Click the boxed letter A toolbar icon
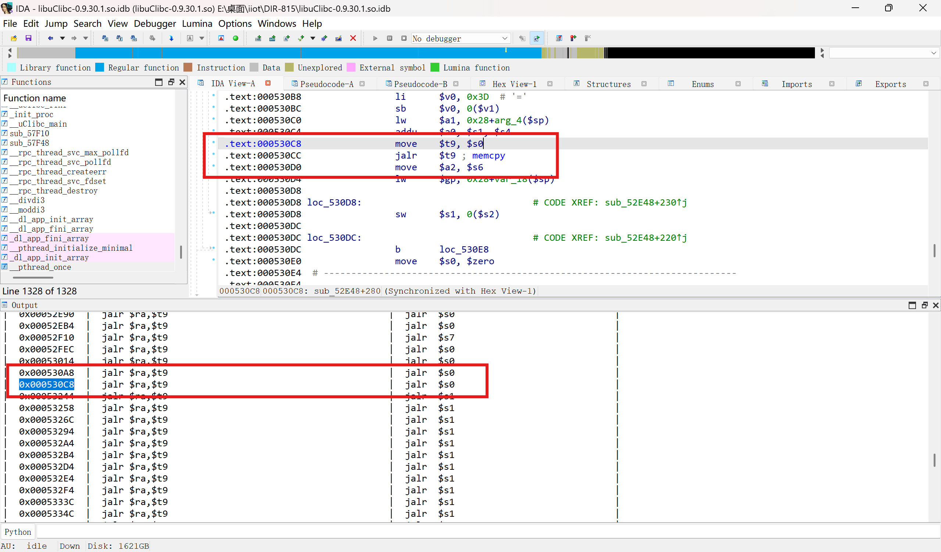This screenshot has width=941, height=552. click(x=190, y=38)
